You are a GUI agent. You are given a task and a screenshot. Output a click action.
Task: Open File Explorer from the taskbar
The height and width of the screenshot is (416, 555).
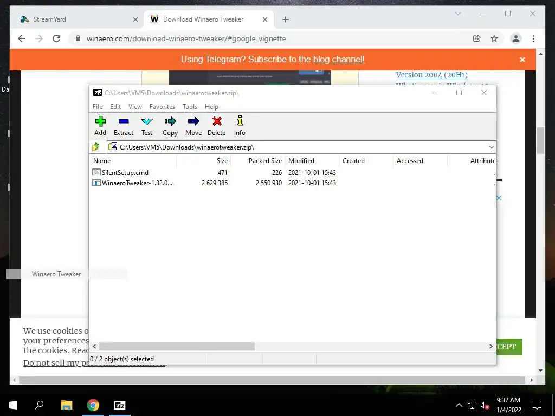[x=66, y=405]
